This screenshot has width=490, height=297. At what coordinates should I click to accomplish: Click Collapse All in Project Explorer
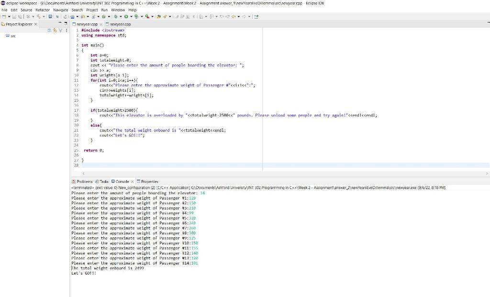coord(49,30)
